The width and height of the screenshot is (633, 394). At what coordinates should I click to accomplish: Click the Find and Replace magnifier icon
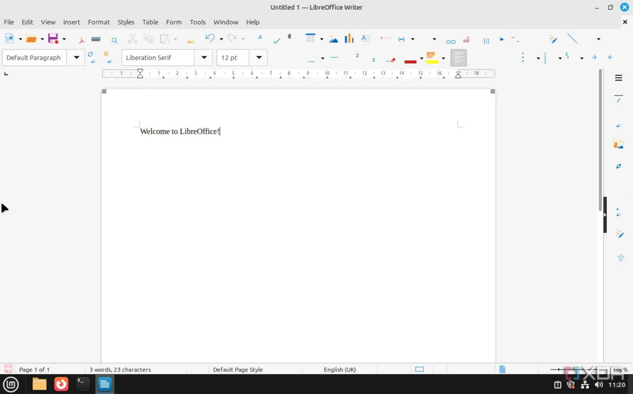pyautogui.click(x=114, y=40)
